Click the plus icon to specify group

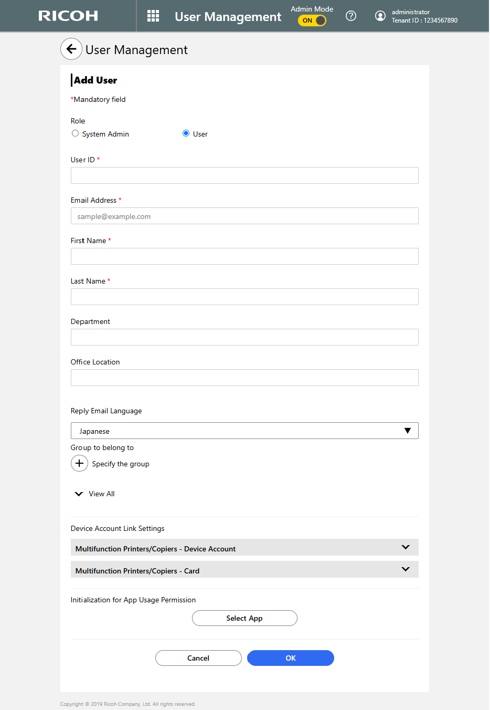[x=79, y=463]
